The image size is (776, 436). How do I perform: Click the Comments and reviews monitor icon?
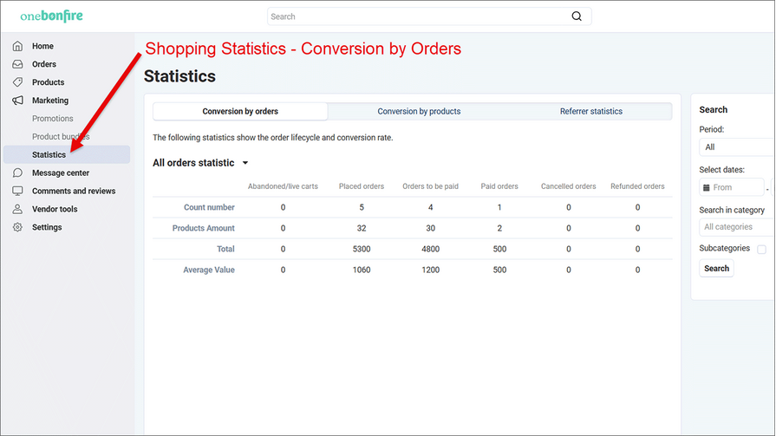[x=17, y=191]
